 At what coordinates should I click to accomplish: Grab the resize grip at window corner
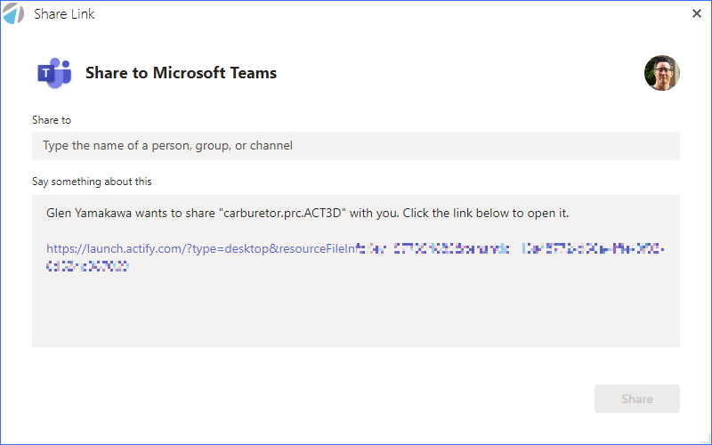(x=707, y=440)
